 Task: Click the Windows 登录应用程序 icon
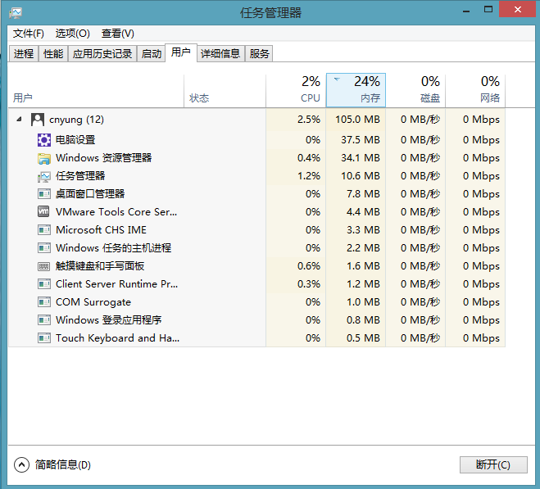tap(44, 320)
